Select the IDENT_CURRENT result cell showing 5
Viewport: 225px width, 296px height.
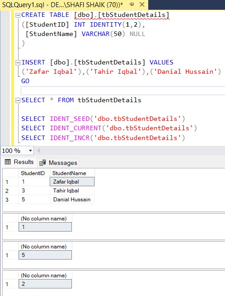click(45, 255)
